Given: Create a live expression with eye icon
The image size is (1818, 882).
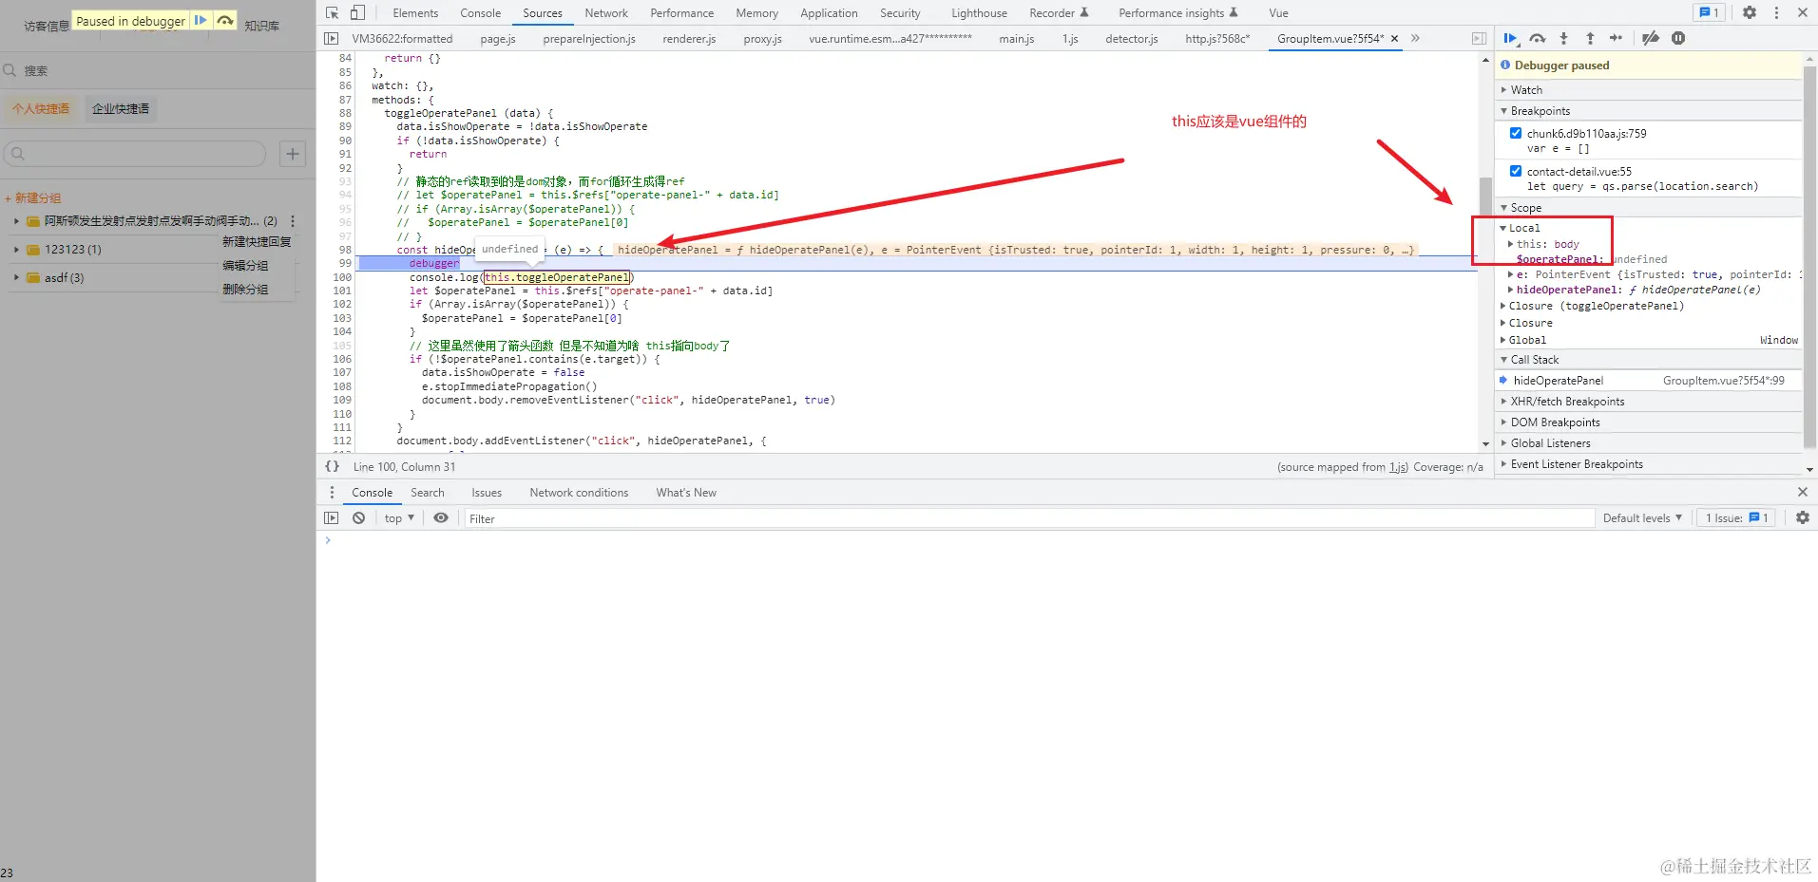Looking at the screenshot, I should click(x=441, y=518).
